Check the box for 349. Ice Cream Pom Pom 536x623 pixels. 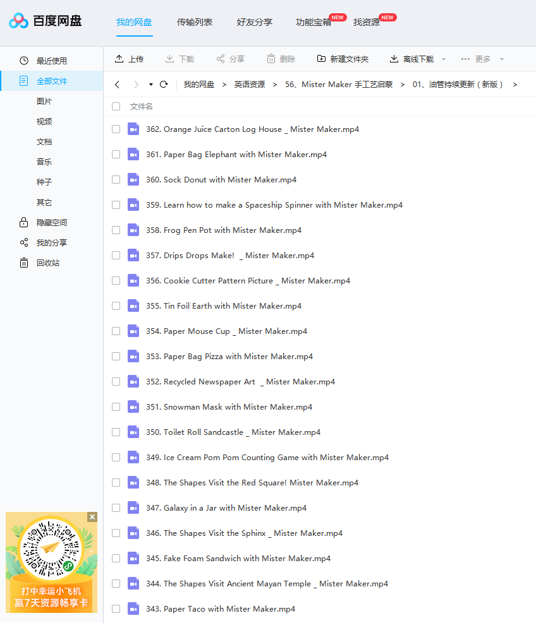pyautogui.click(x=116, y=458)
